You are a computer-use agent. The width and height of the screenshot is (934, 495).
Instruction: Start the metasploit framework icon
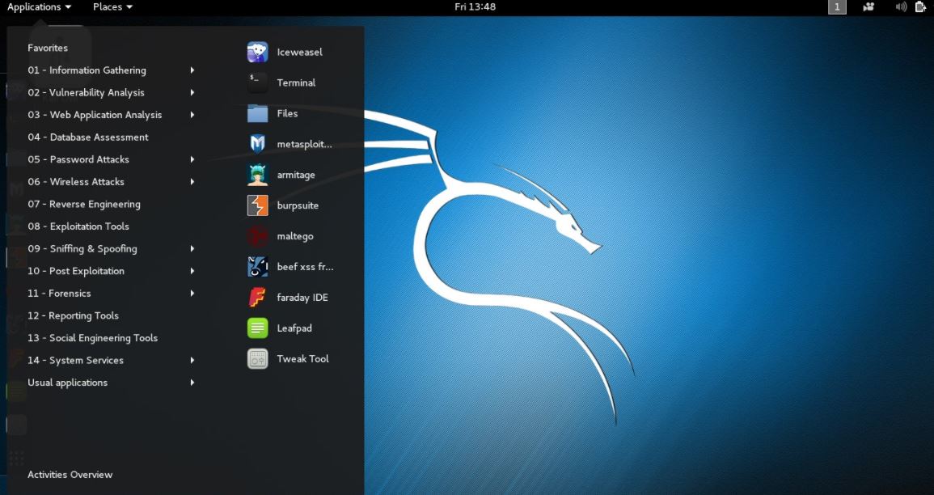click(x=257, y=145)
